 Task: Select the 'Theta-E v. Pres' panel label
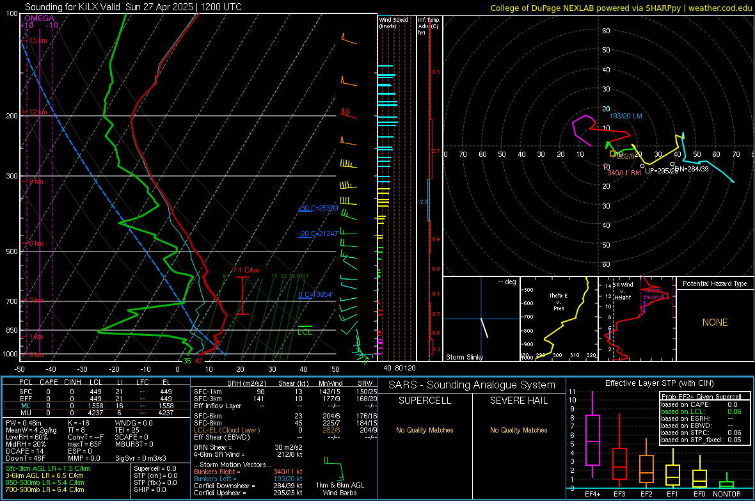tap(559, 301)
